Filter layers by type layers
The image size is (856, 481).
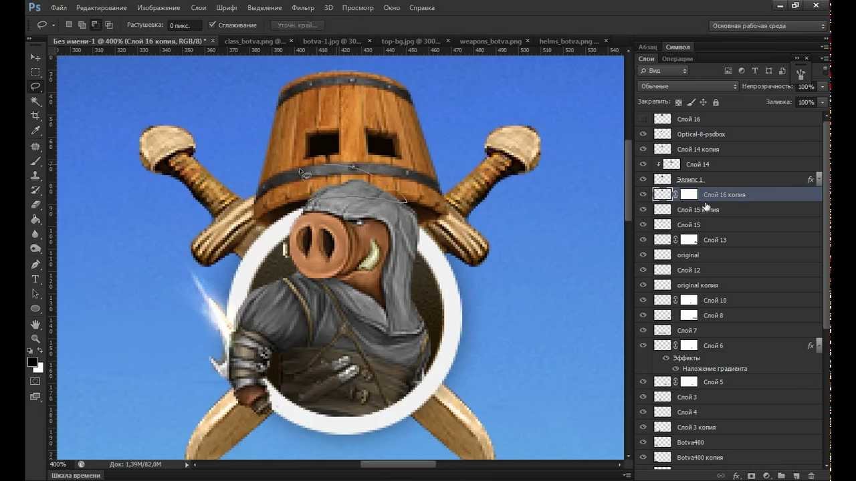pos(755,71)
